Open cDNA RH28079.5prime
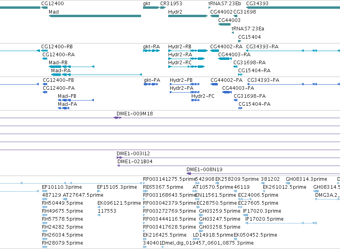 [62, 243]
